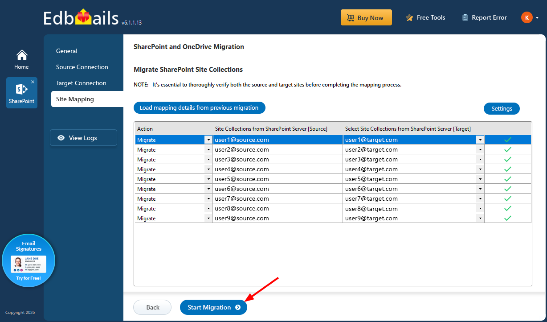Select the user4@source.com cell

[x=278, y=169]
